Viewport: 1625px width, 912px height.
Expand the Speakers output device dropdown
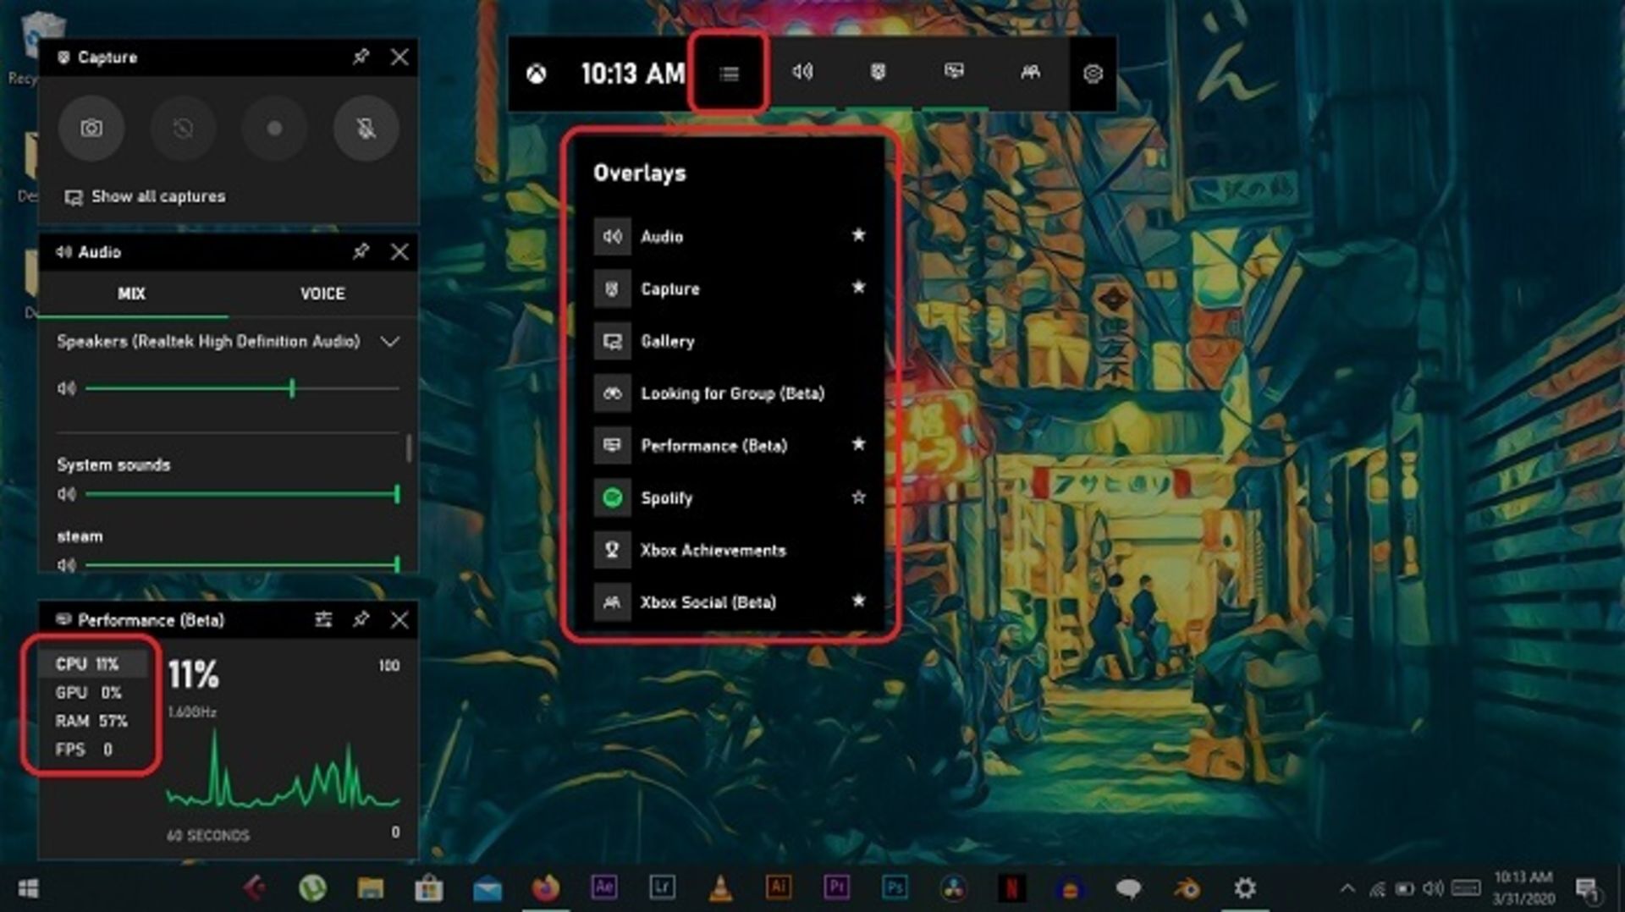coord(391,342)
